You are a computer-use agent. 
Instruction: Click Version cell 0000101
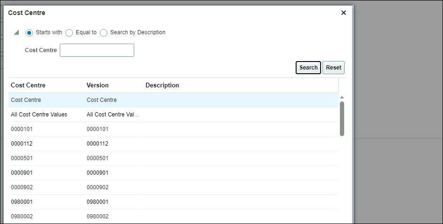pos(97,129)
